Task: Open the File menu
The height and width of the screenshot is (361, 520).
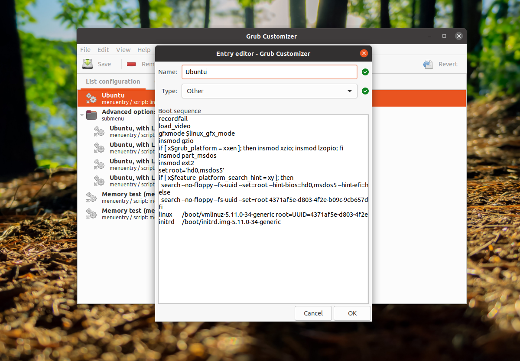Action: (85, 50)
